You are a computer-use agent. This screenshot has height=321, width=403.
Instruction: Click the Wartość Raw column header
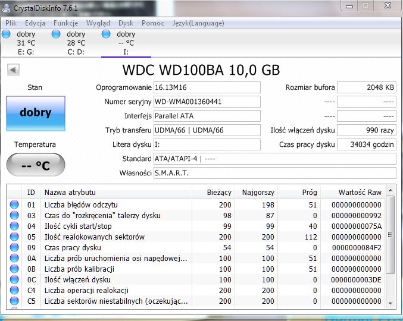pos(352,192)
